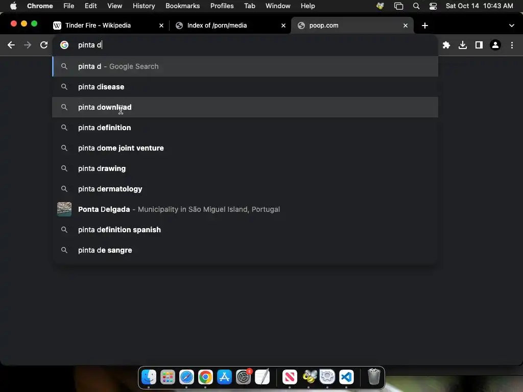523x392 pixels.
Task: Select the 'pinta dermatology' suggestion
Action: [x=245, y=189]
